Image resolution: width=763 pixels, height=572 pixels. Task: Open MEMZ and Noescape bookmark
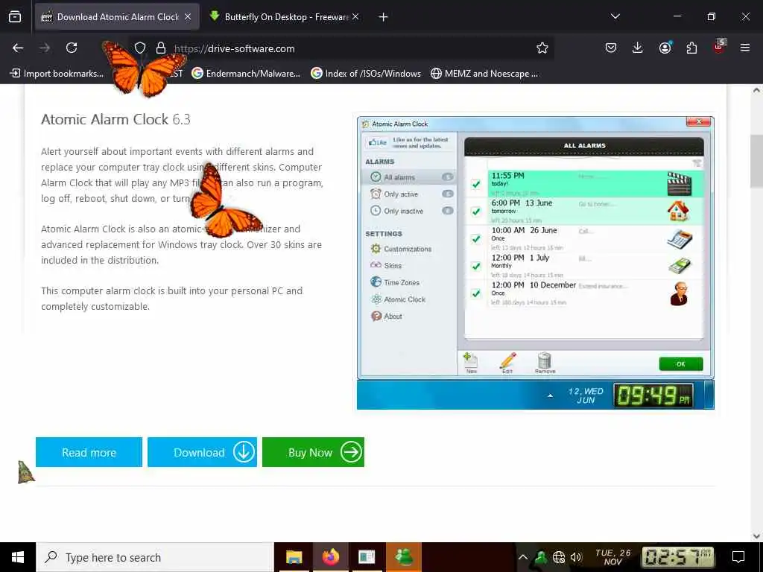(484, 74)
